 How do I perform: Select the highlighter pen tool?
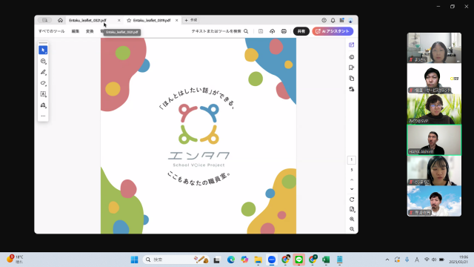click(43, 72)
